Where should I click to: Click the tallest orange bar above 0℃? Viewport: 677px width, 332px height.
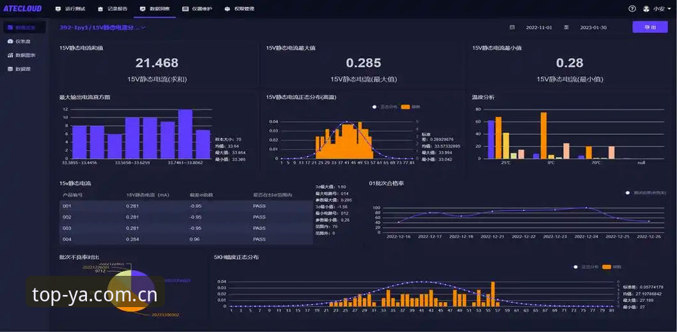[543, 135]
